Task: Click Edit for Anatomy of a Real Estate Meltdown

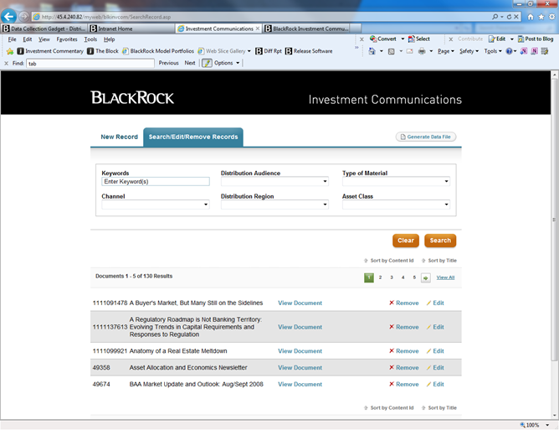Action: coord(435,351)
